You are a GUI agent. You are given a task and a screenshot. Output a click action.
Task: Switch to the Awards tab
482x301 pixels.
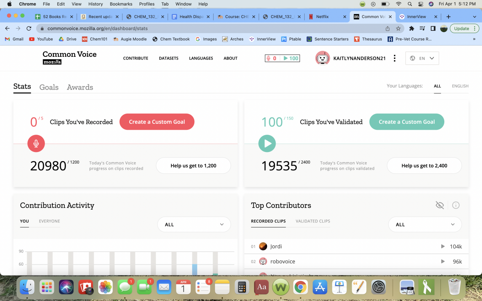point(80,87)
